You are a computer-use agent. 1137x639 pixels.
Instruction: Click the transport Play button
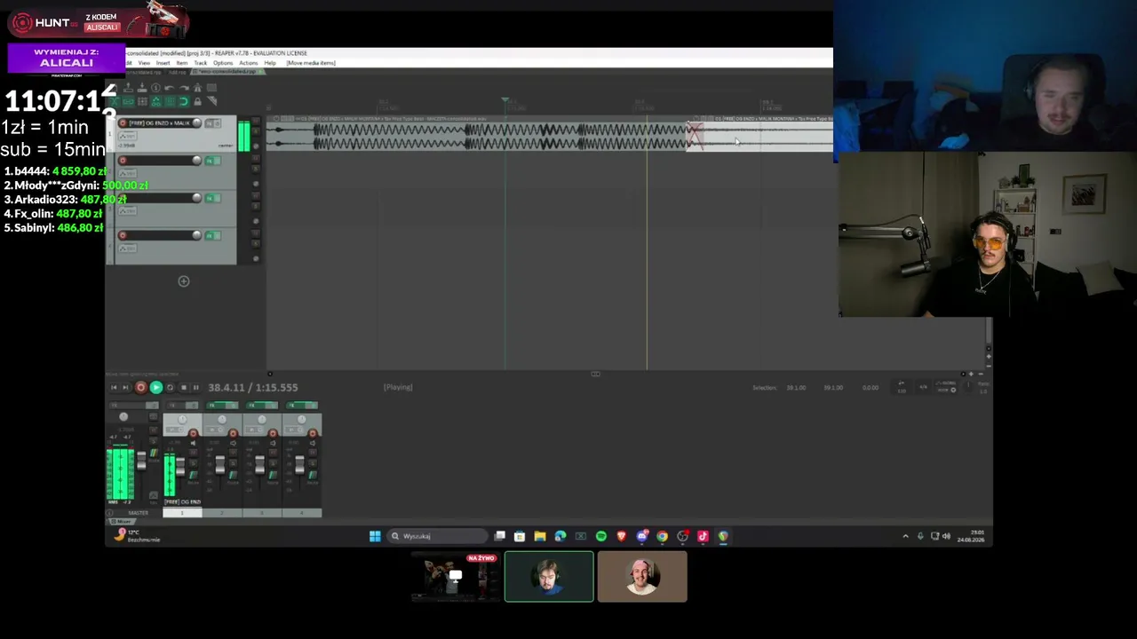tap(155, 388)
